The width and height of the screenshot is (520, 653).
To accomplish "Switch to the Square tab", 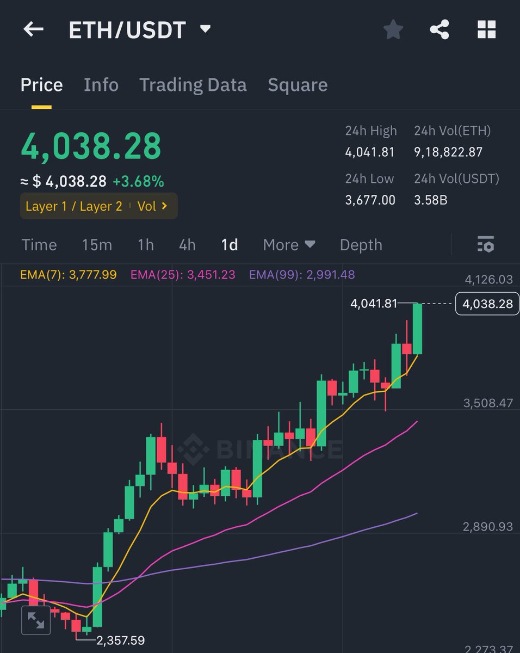I will pos(297,85).
